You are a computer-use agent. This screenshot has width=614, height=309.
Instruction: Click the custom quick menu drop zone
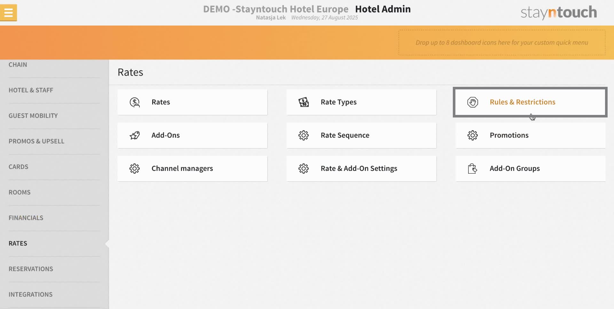(x=502, y=42)
